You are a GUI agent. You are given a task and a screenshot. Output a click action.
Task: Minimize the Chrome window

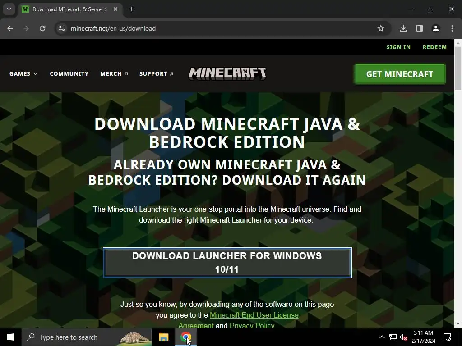click(410, 9)
